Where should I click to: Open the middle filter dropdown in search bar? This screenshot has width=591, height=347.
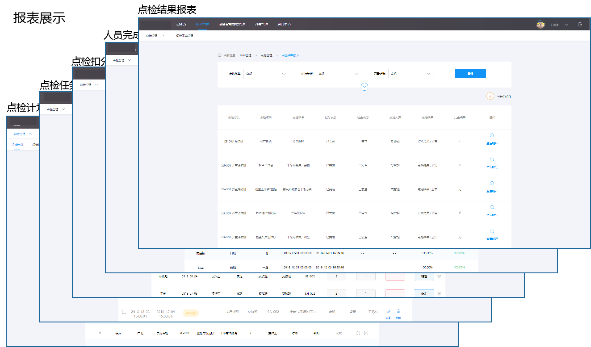coord(338,74)
